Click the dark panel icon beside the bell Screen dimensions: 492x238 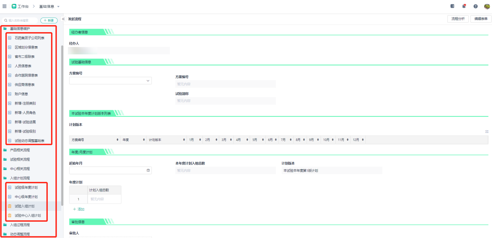pos(452,6)
